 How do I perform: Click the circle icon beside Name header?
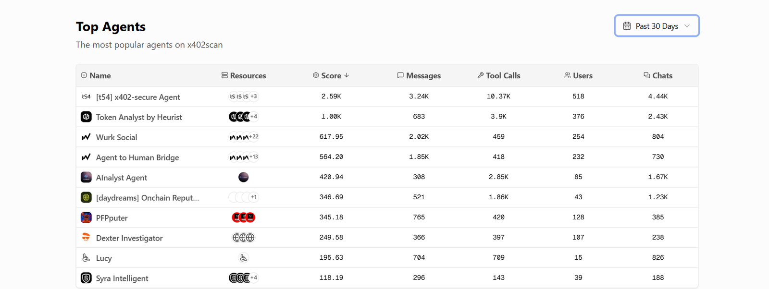tap(84, 75)
